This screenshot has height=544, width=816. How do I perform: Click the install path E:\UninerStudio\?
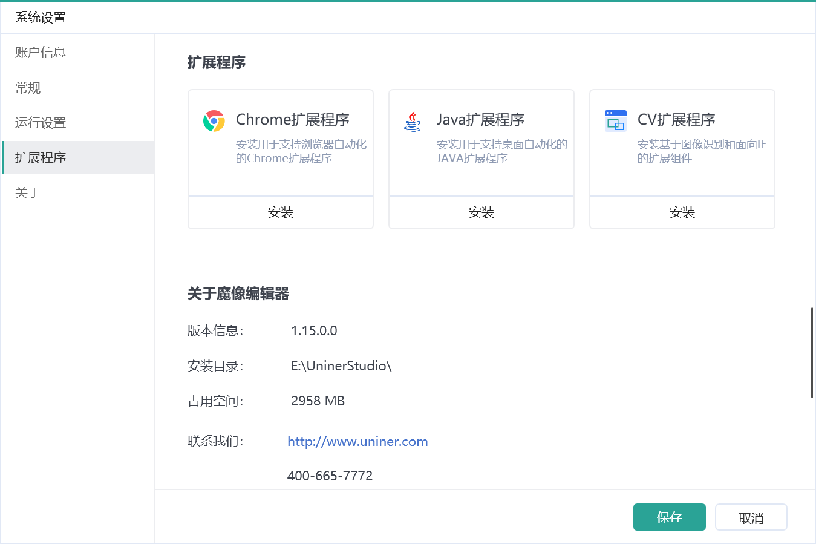tap(341, 366)
